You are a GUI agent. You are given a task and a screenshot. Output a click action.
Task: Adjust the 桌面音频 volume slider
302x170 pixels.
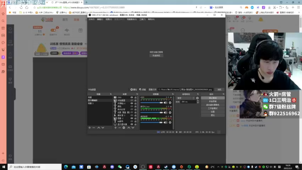pyautogui.click(x=152, y=122)
